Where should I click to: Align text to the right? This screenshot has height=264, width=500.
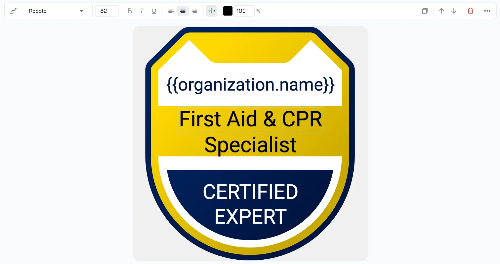195,11
